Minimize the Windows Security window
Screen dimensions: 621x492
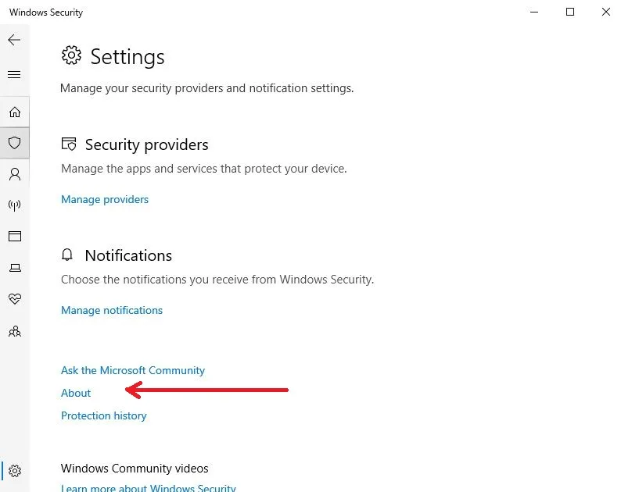pos(533,12)
